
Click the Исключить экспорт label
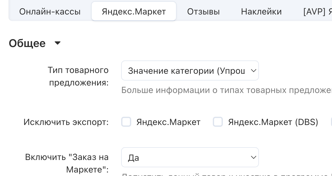[x=66, y=122]
